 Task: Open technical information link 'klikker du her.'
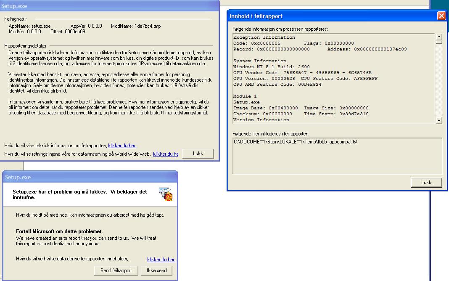click(122, 146)
